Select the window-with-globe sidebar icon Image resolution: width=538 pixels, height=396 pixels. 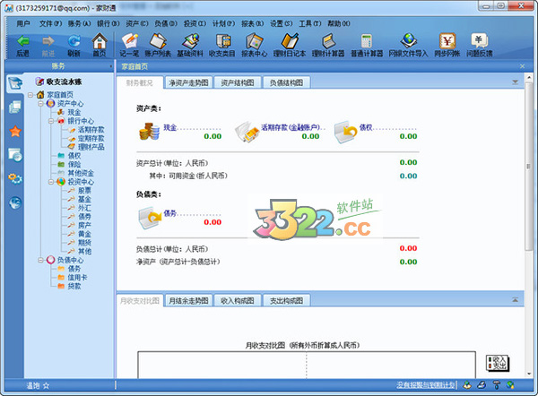click(15, 155)
